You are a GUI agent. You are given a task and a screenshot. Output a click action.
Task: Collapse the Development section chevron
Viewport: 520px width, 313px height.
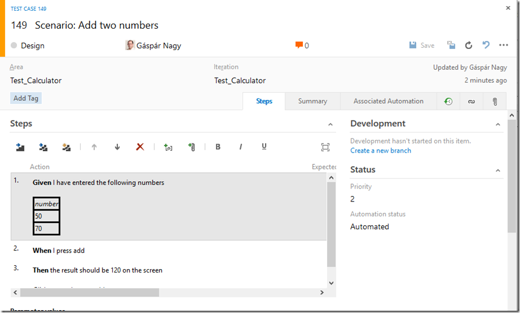point(498,124)
